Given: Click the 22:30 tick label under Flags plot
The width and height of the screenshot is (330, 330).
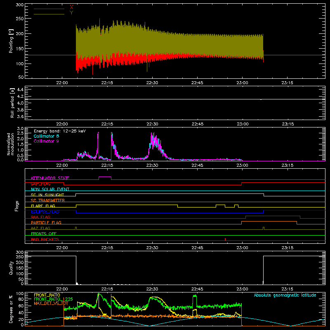Looking at the screenshot, I should (x=152, y=248).
